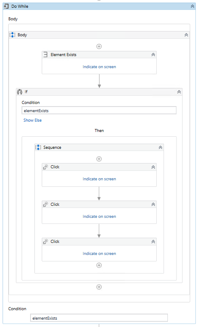
Task: Click the inner Sequence icon
Action: click(38, 148)
